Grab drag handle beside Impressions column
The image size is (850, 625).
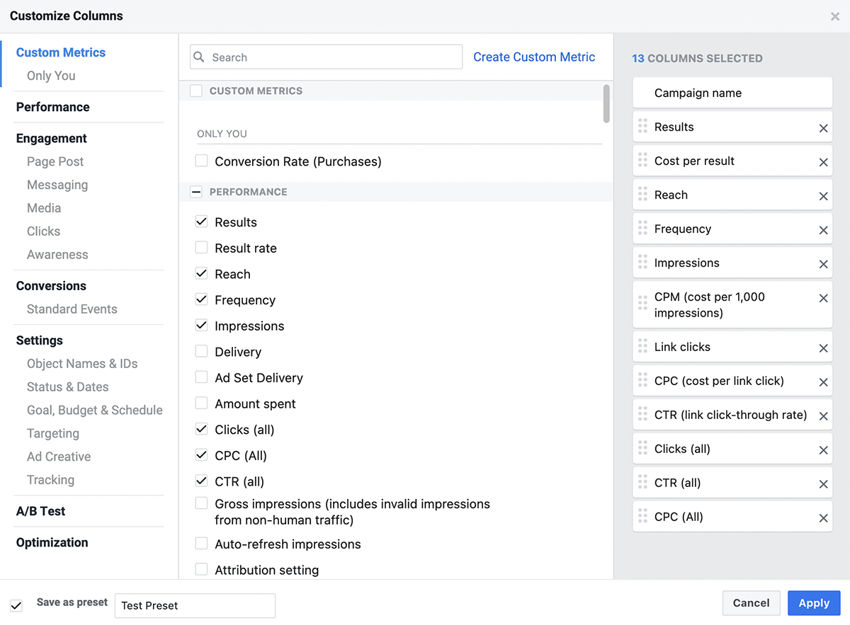coord(642,262)
